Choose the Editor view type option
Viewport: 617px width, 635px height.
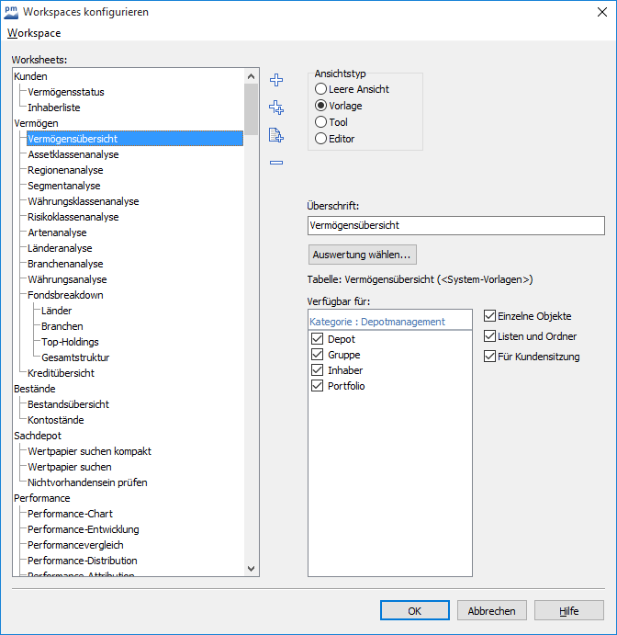[320, 139]
